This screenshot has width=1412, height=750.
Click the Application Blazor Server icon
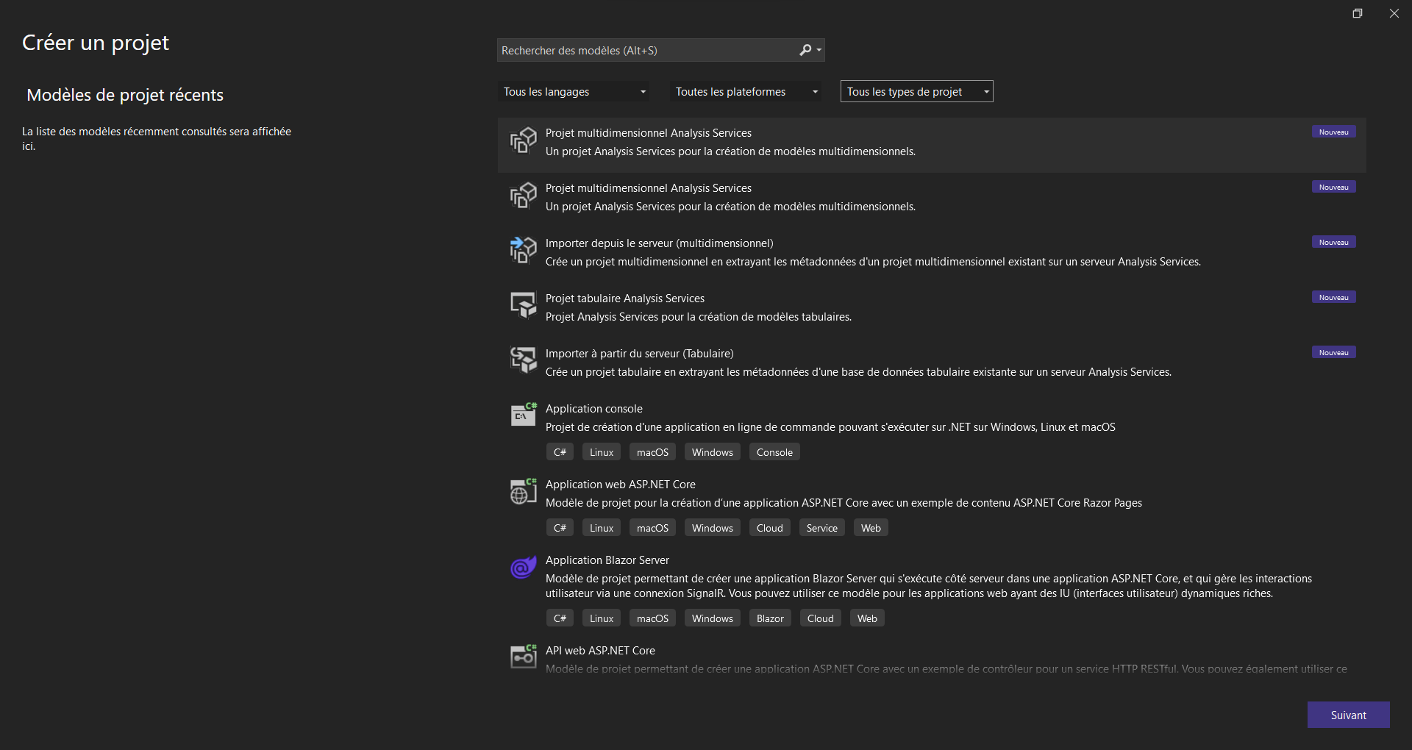524,567
